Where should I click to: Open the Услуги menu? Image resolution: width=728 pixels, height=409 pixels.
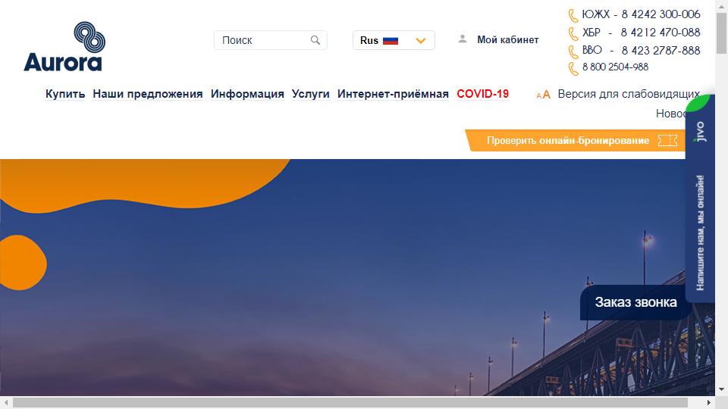pos(311,94)
